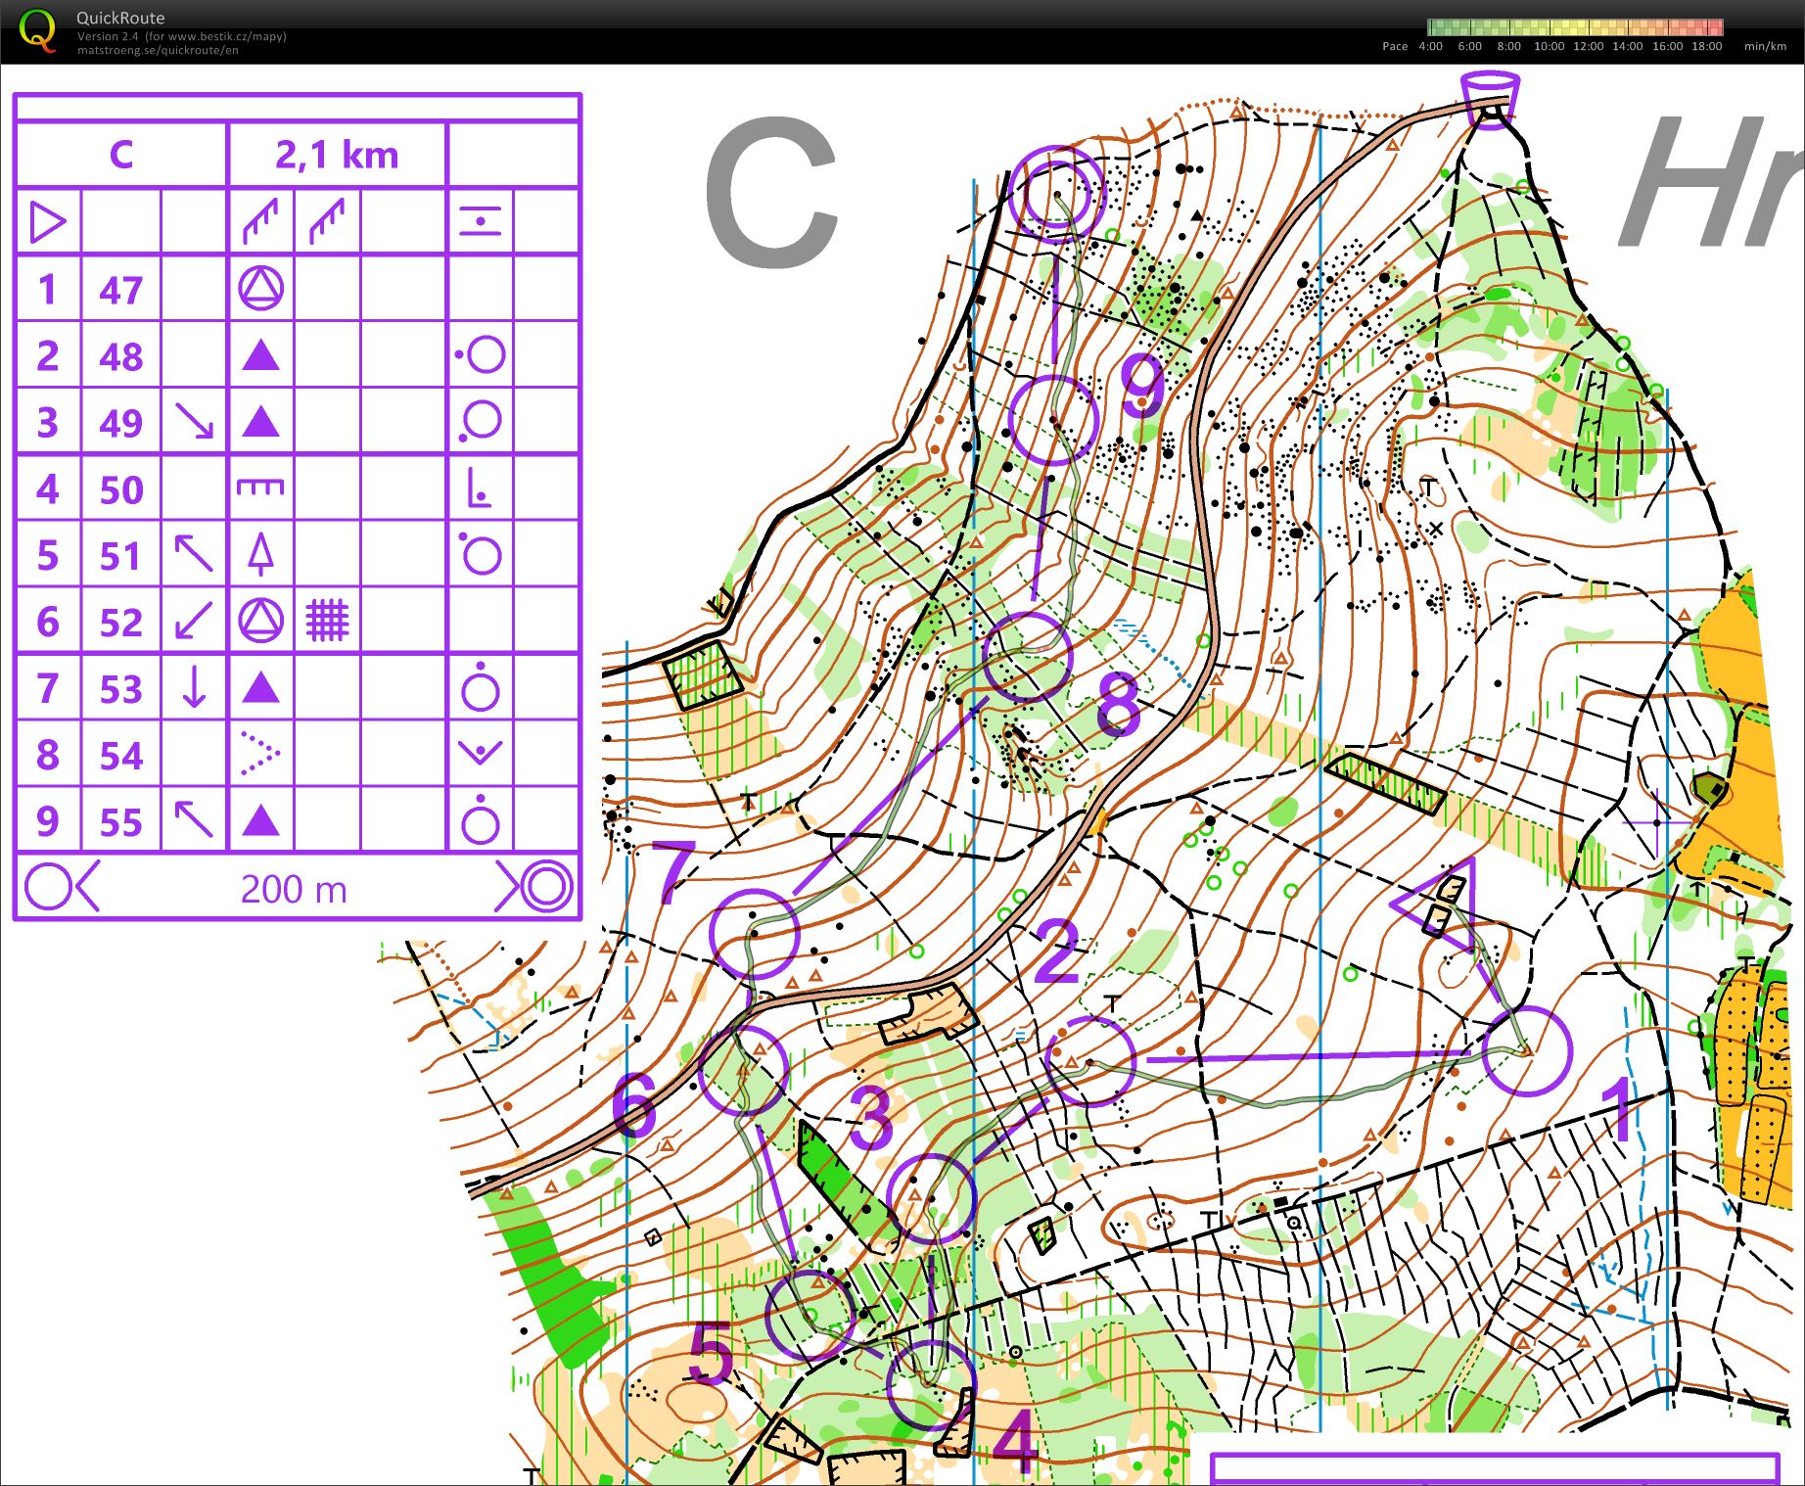Click the down arrow beside control 53
The height and width of the screenshot is (1486, 1805).
click(x=193, y=687)
